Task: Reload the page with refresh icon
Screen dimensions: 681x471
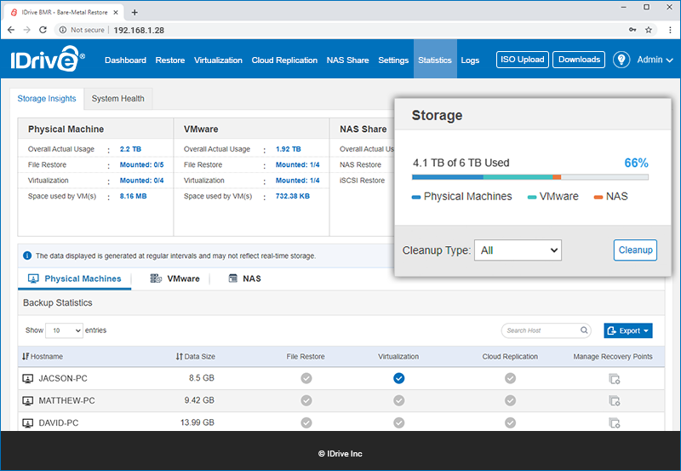Action: (x=43, y=30)
